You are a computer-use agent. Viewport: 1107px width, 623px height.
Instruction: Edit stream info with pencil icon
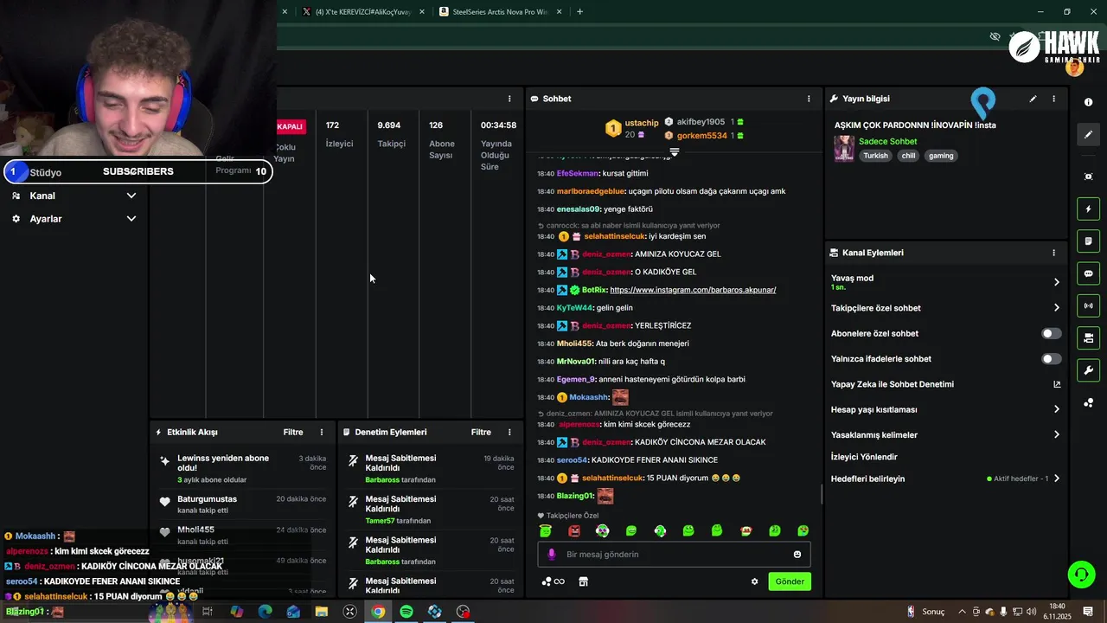coord(1033,99)
